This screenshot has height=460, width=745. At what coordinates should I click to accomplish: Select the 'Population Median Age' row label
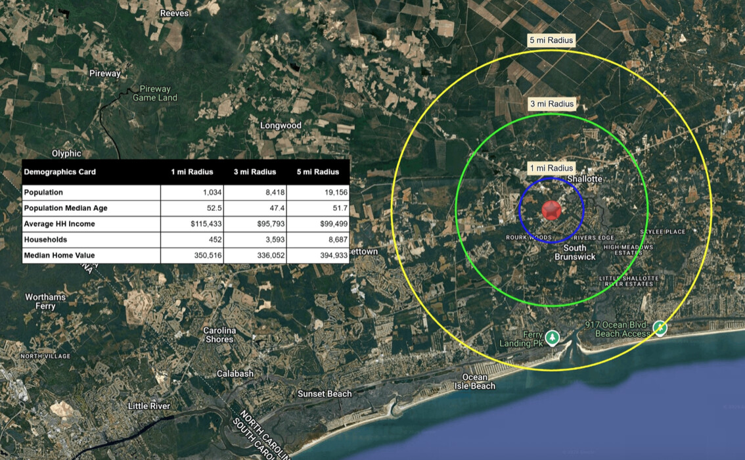(66, 208)
